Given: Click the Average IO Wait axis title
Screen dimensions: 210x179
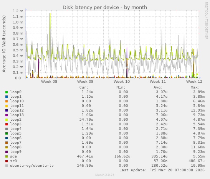Looking at the screenshot, I should (x=4, y=44).
